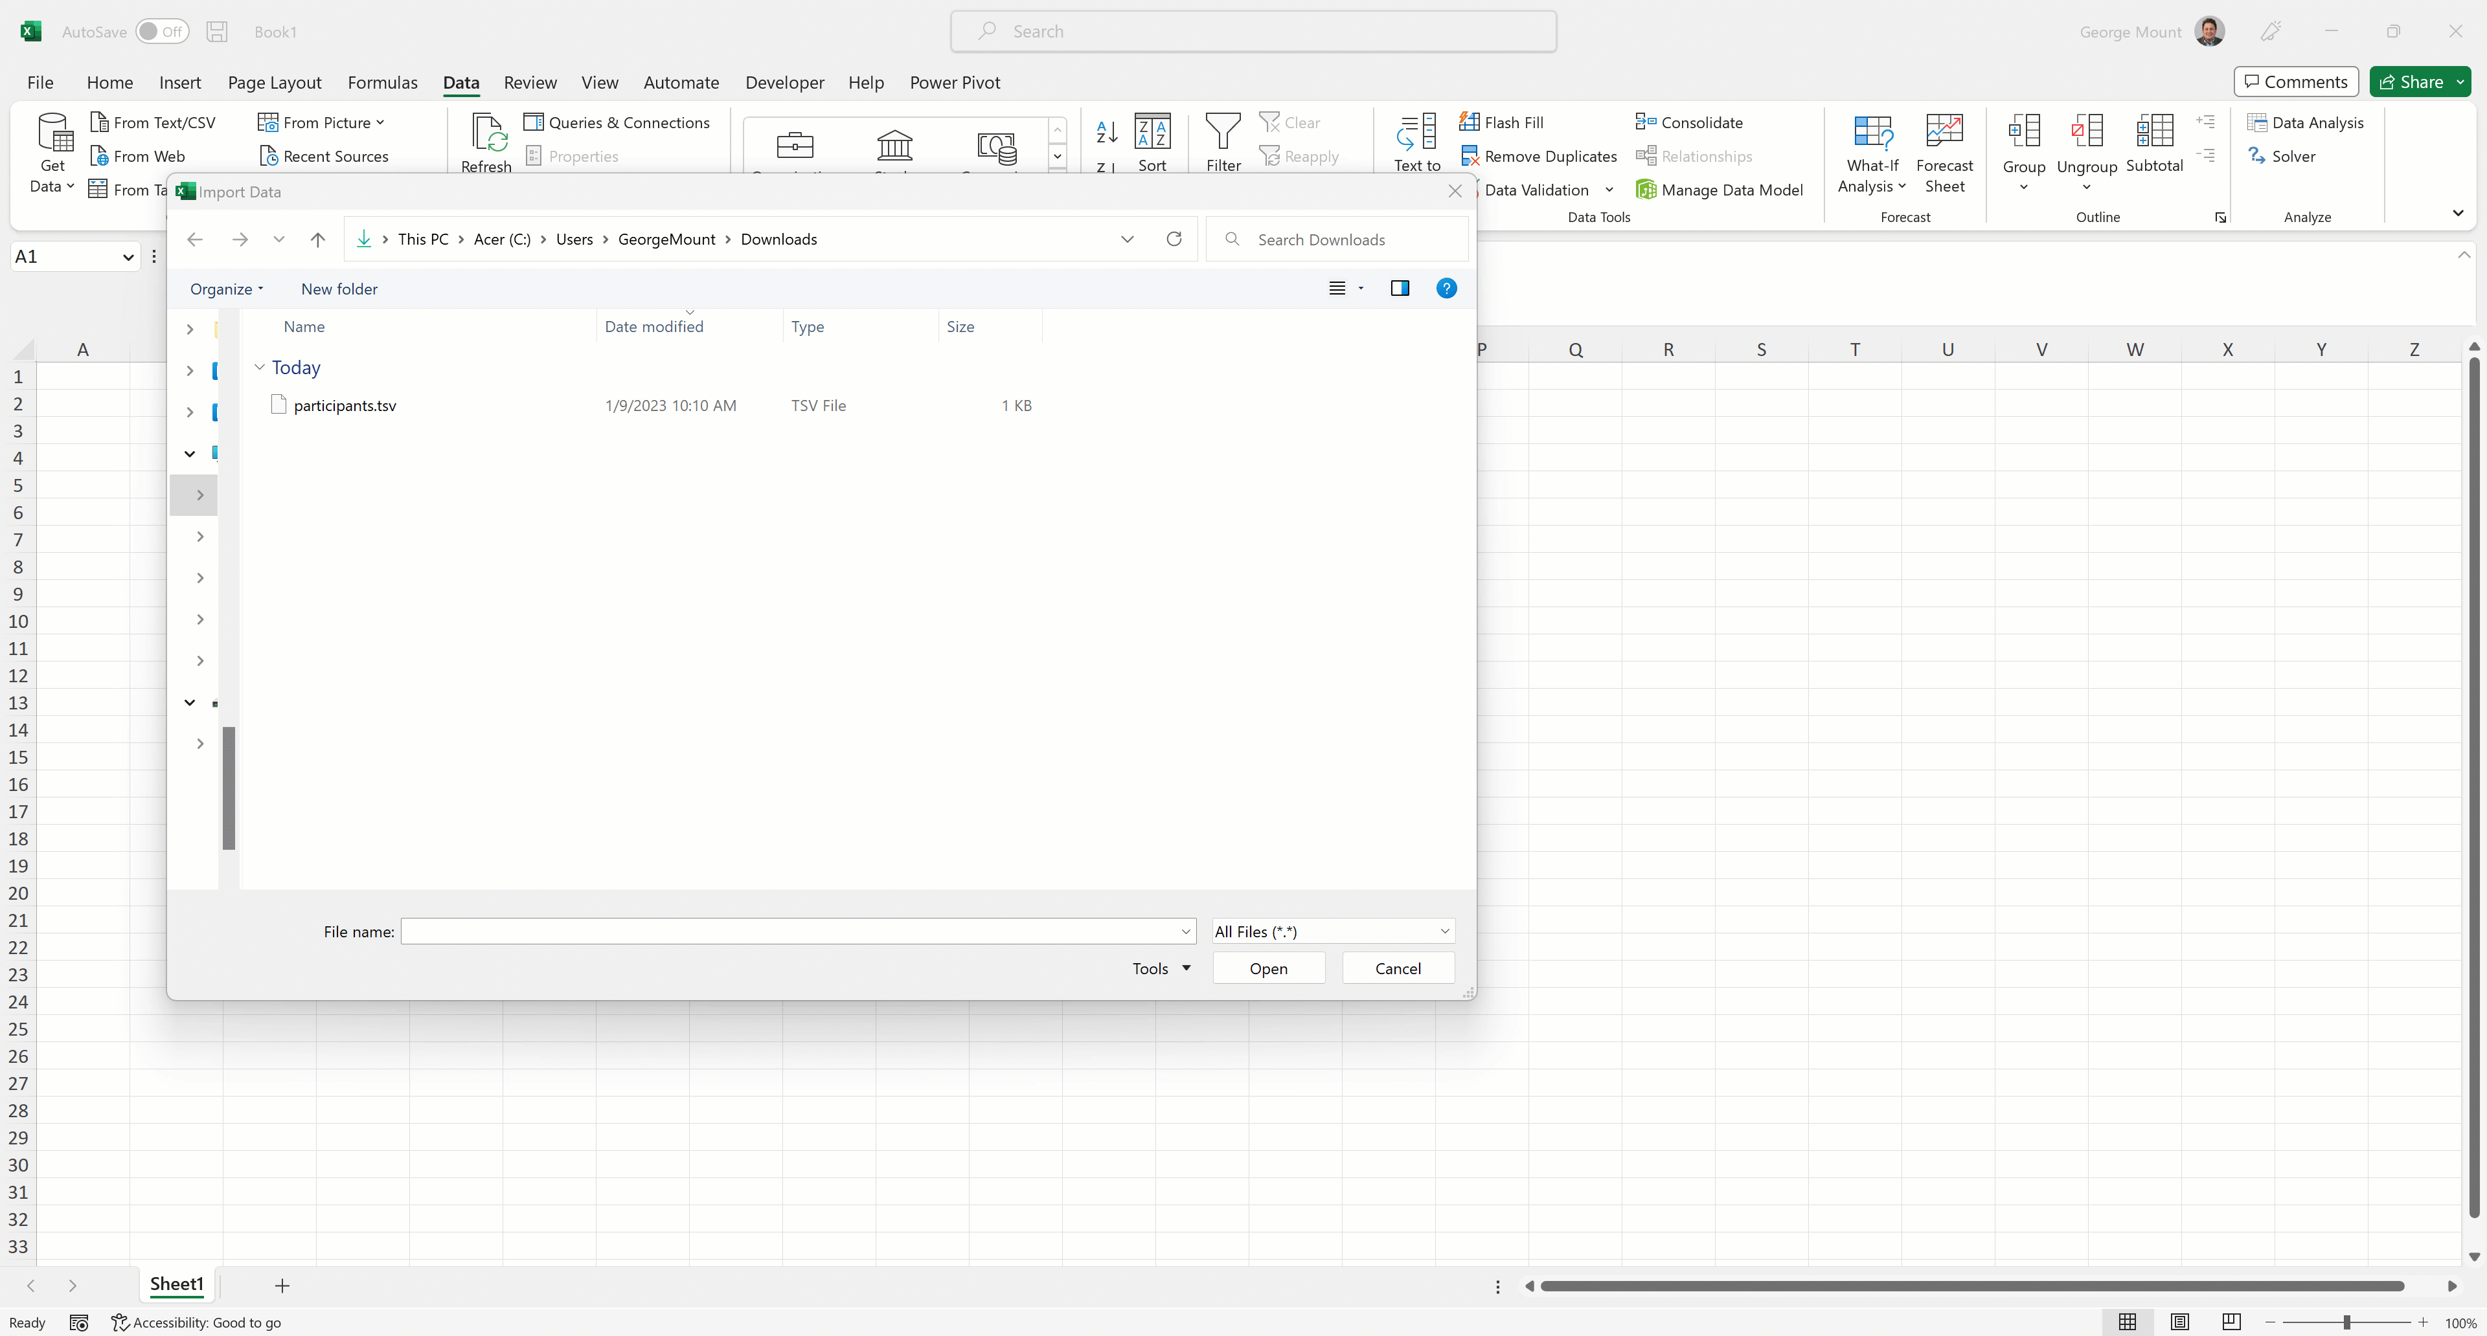Go up one folder level
Viewport: 2487px width, 1336px height.
pyautogui.click(x=317, y=239)
